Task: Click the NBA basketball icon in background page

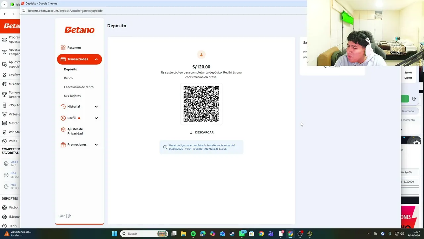Action: (x=6, y=175)
